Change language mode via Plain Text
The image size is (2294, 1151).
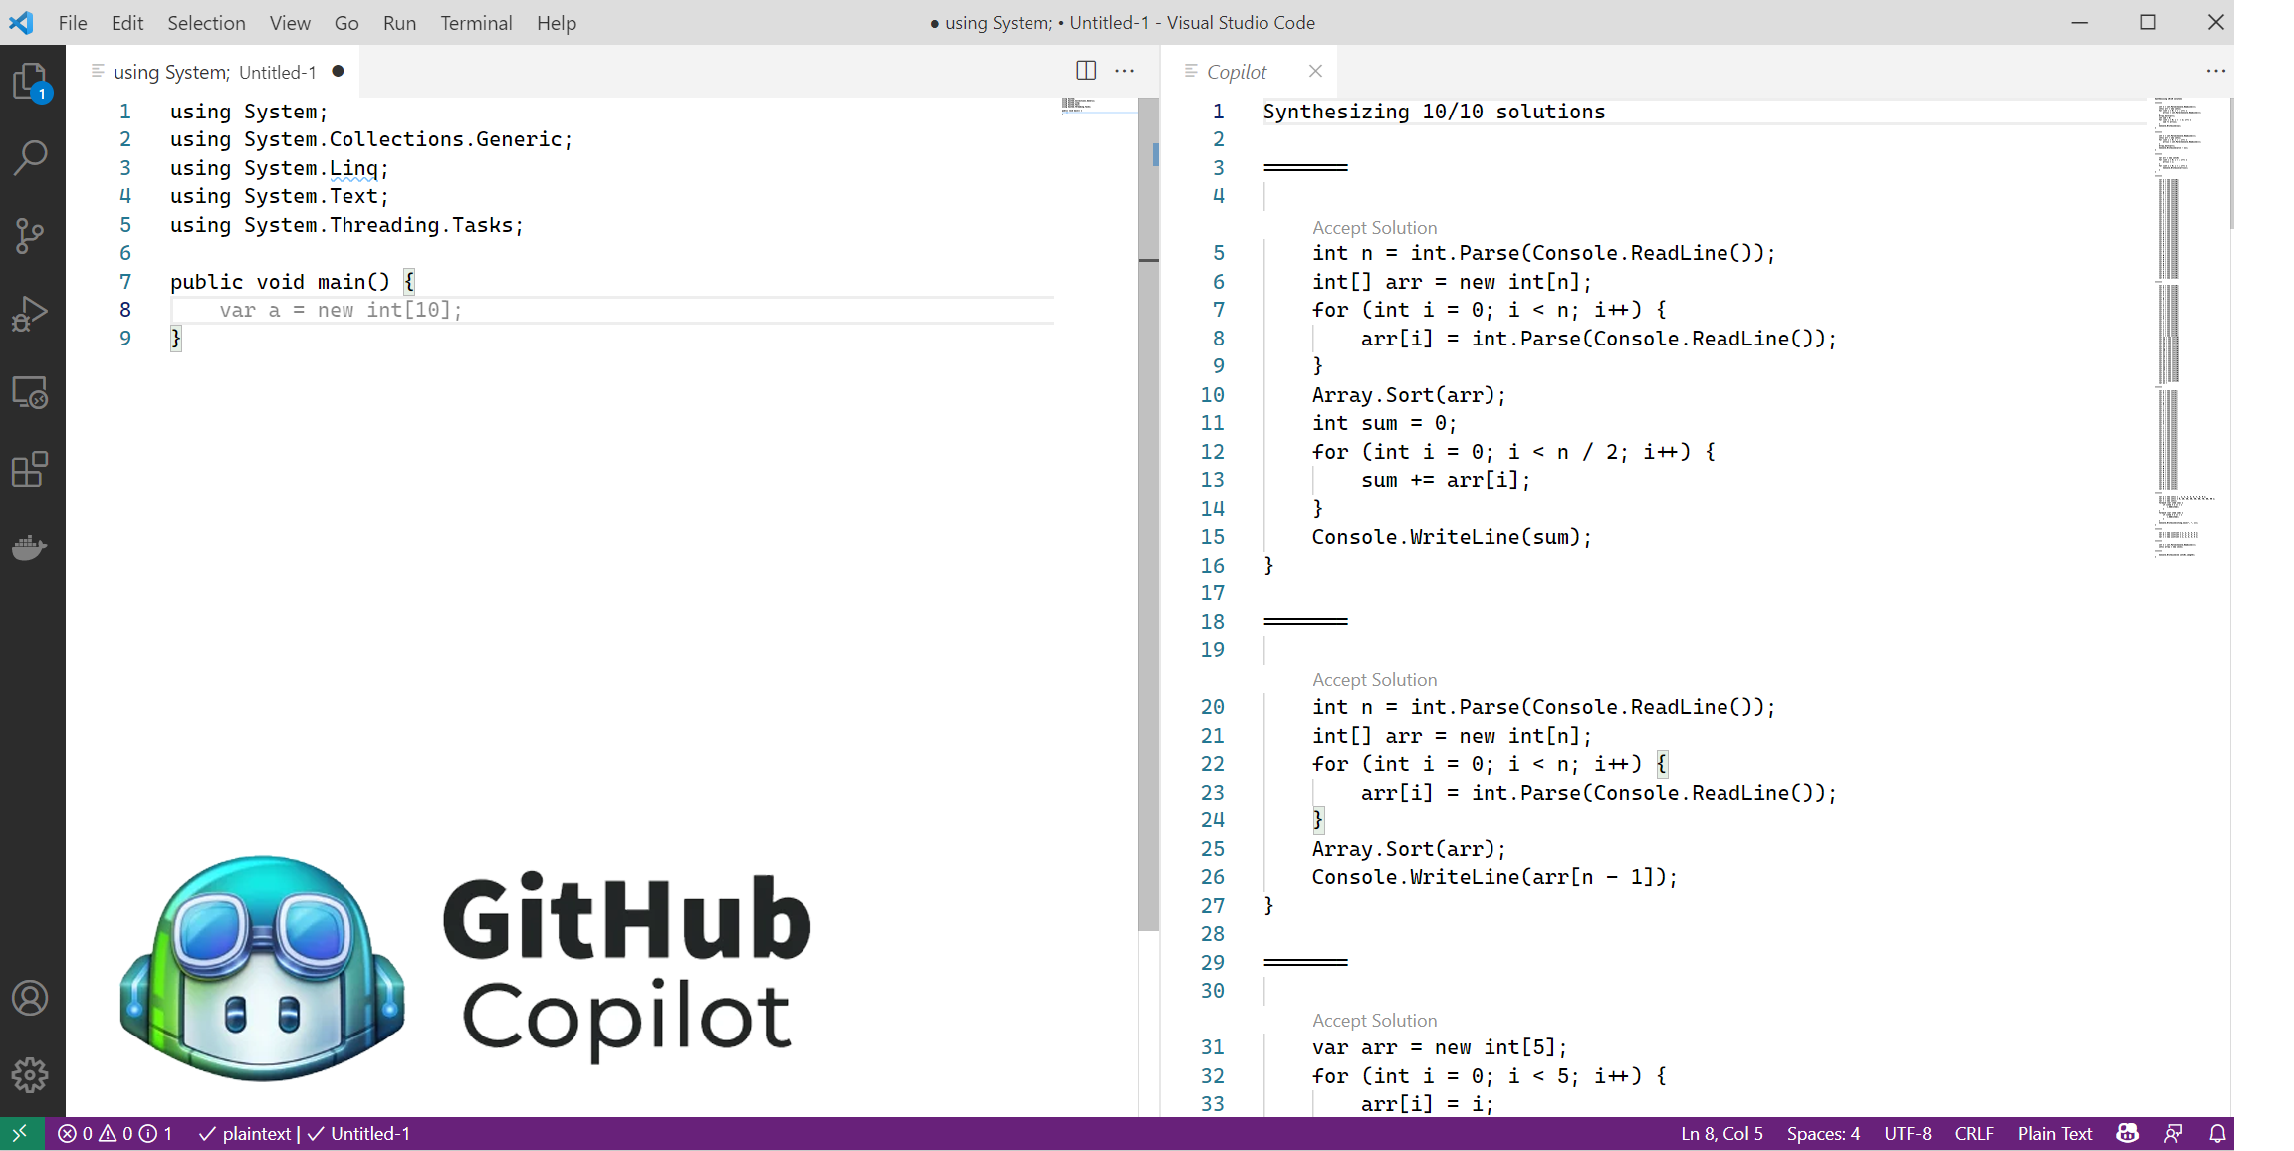point(2055,1133)
